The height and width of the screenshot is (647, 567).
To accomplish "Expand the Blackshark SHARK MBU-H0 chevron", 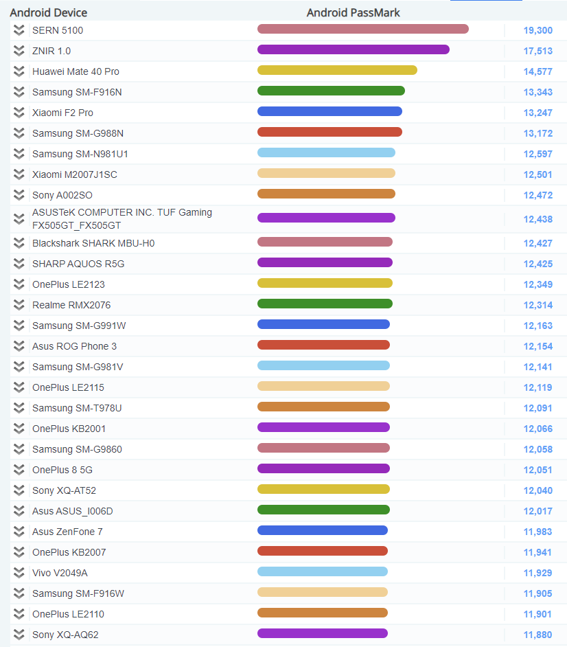I will pos(19,243).
